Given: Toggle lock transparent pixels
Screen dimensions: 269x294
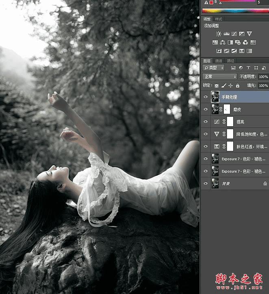Looking at the screenshot, I should coord(217,86).
